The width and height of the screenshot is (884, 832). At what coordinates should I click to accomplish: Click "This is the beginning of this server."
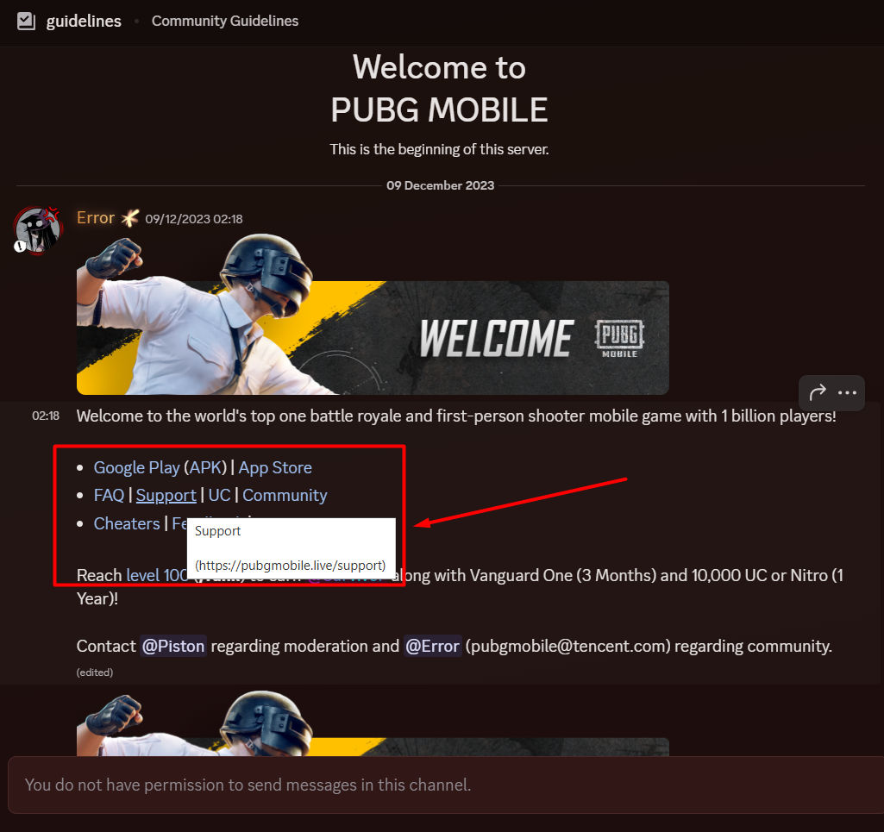click(x=439, y=149)
